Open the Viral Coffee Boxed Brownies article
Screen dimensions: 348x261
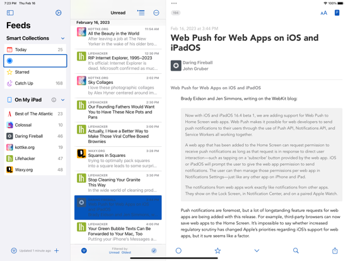[118, 134]
